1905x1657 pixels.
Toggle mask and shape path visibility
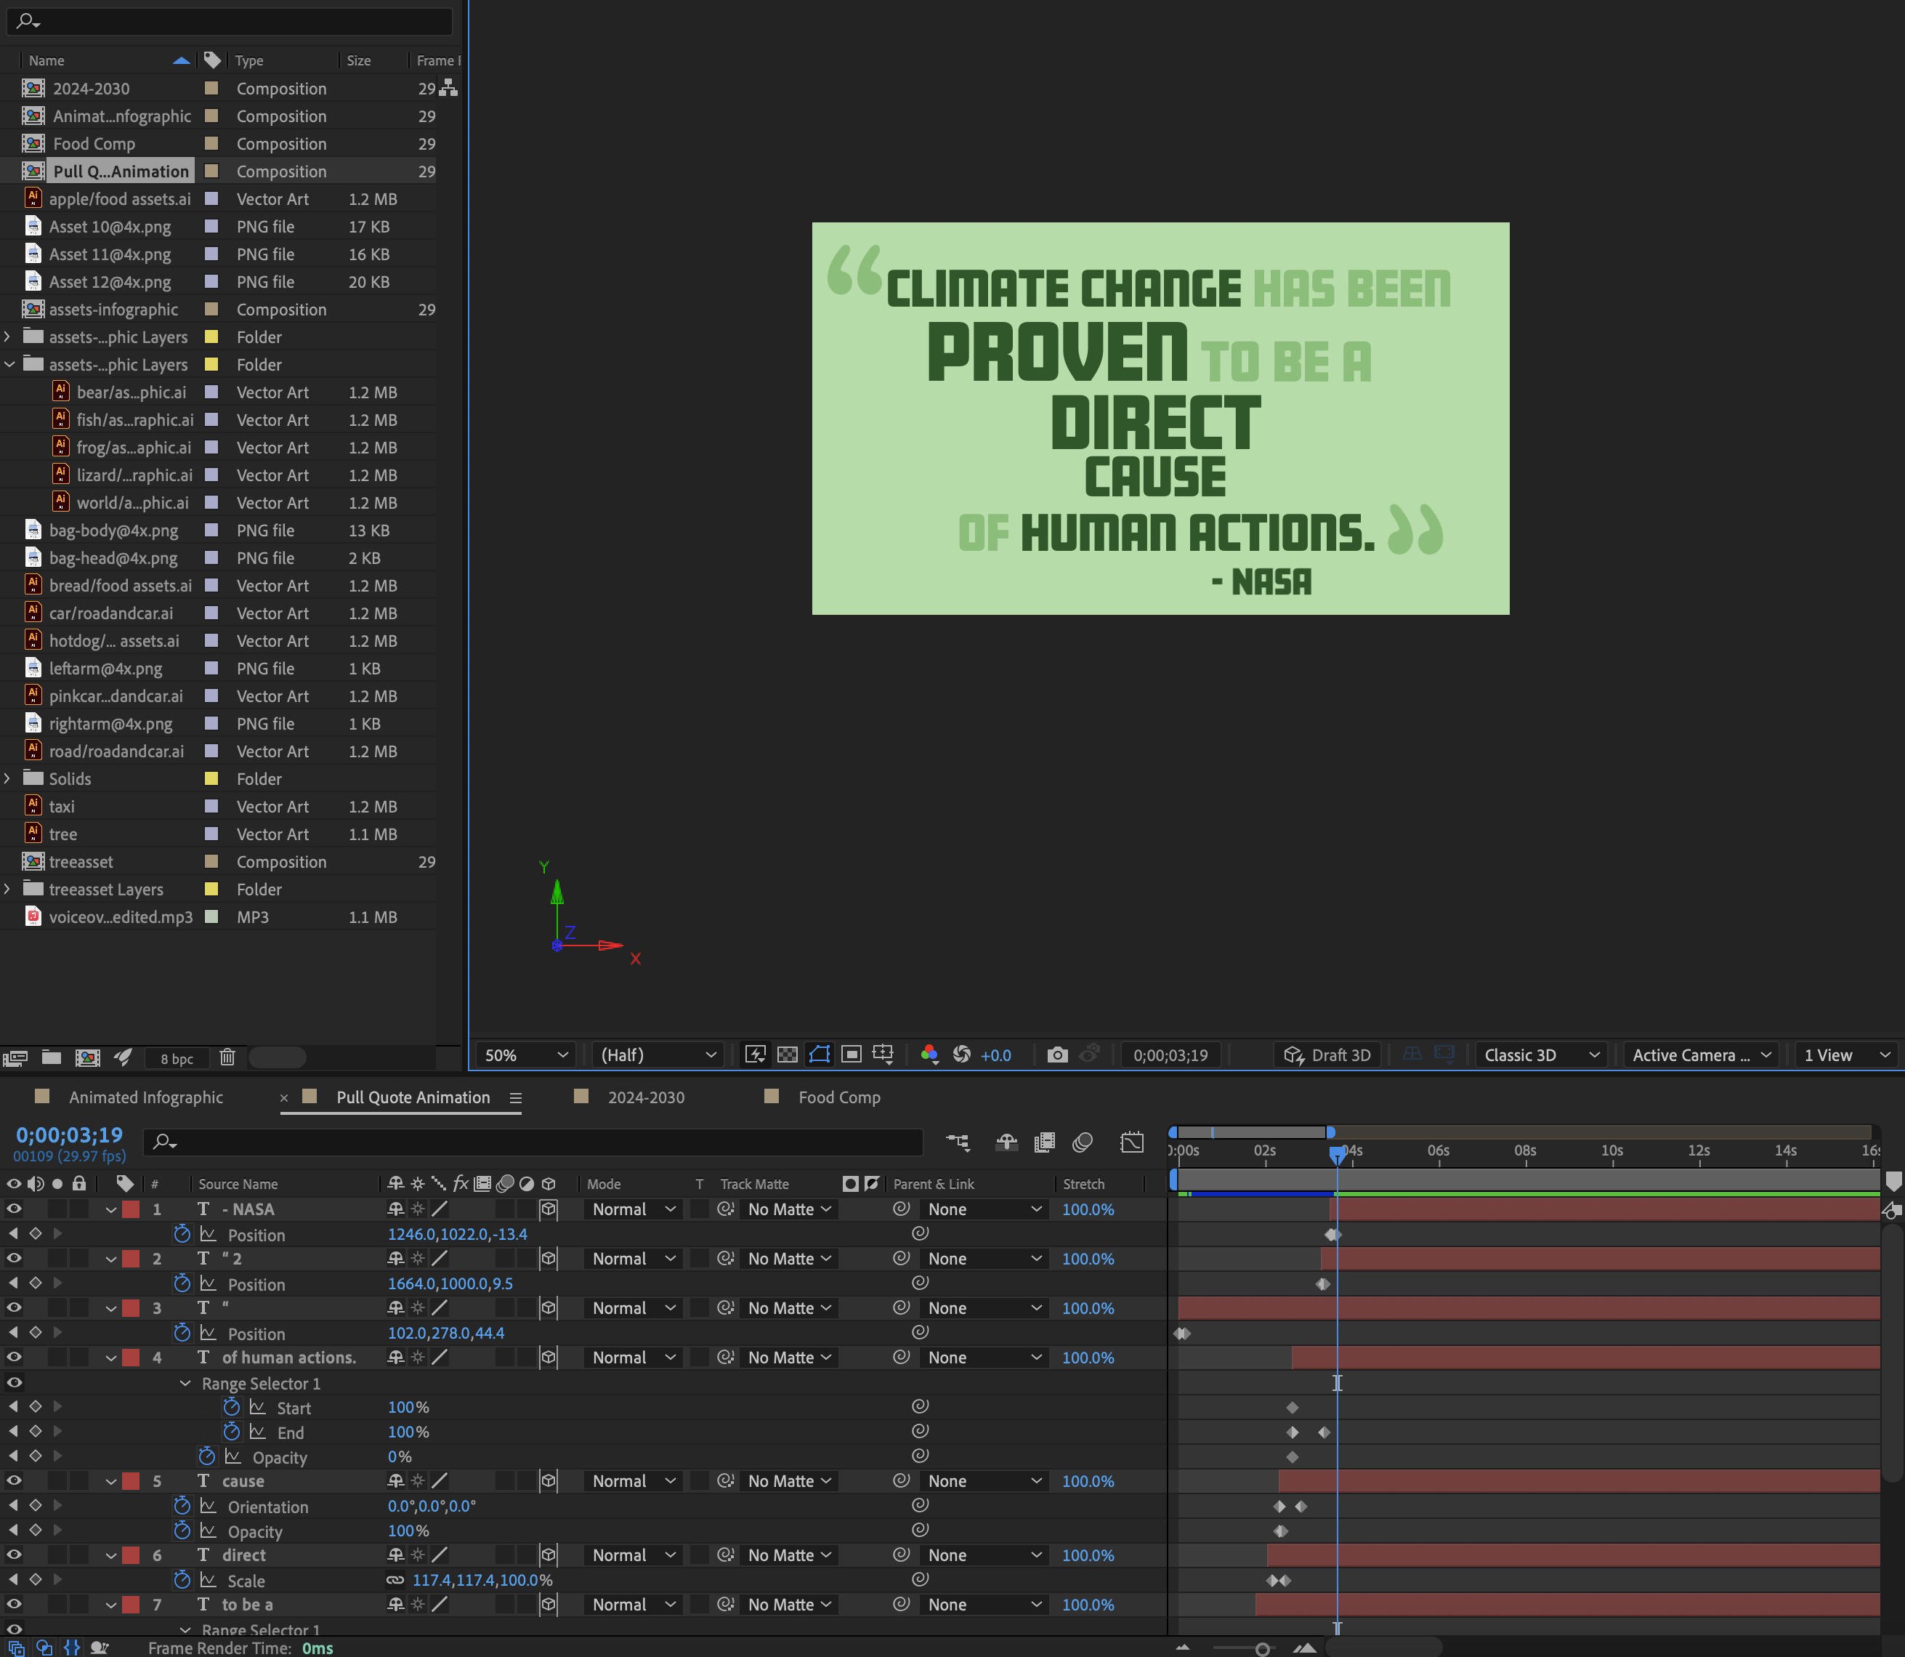tap(819, 1055)
